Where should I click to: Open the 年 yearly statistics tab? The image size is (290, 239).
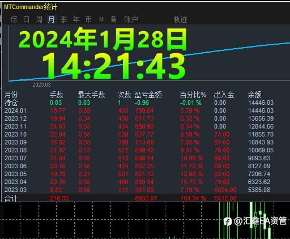coord(76,19)
